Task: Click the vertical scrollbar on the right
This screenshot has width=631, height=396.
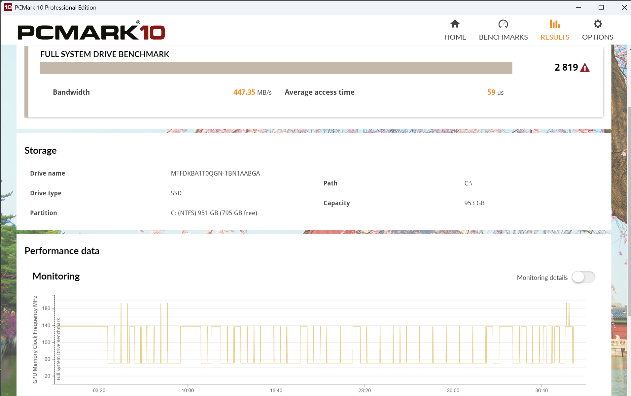Action: tap(629, 211)
